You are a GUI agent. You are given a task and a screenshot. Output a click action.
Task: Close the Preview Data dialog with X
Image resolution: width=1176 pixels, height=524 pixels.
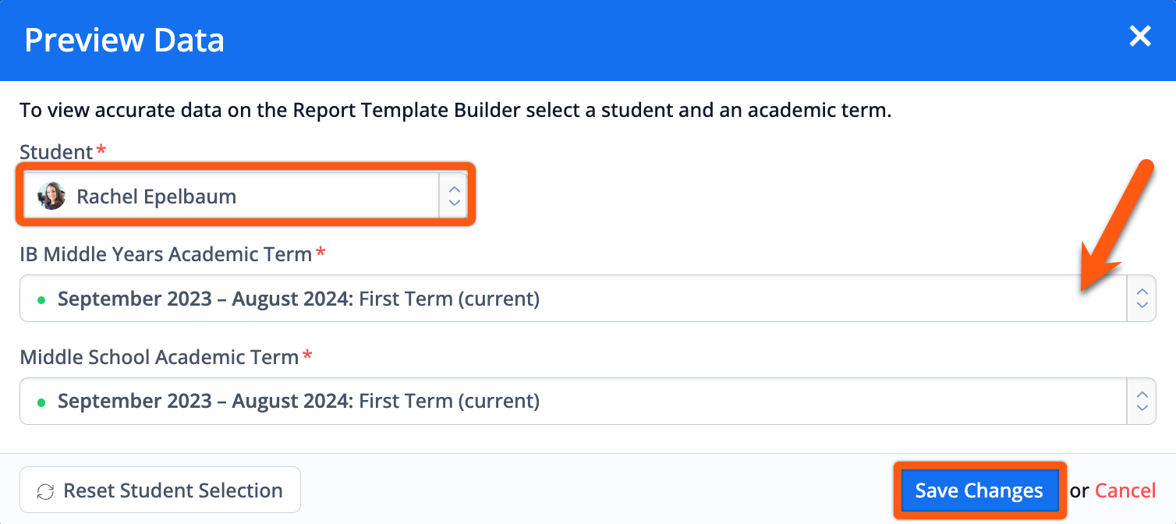click(x=1140, y=36)
